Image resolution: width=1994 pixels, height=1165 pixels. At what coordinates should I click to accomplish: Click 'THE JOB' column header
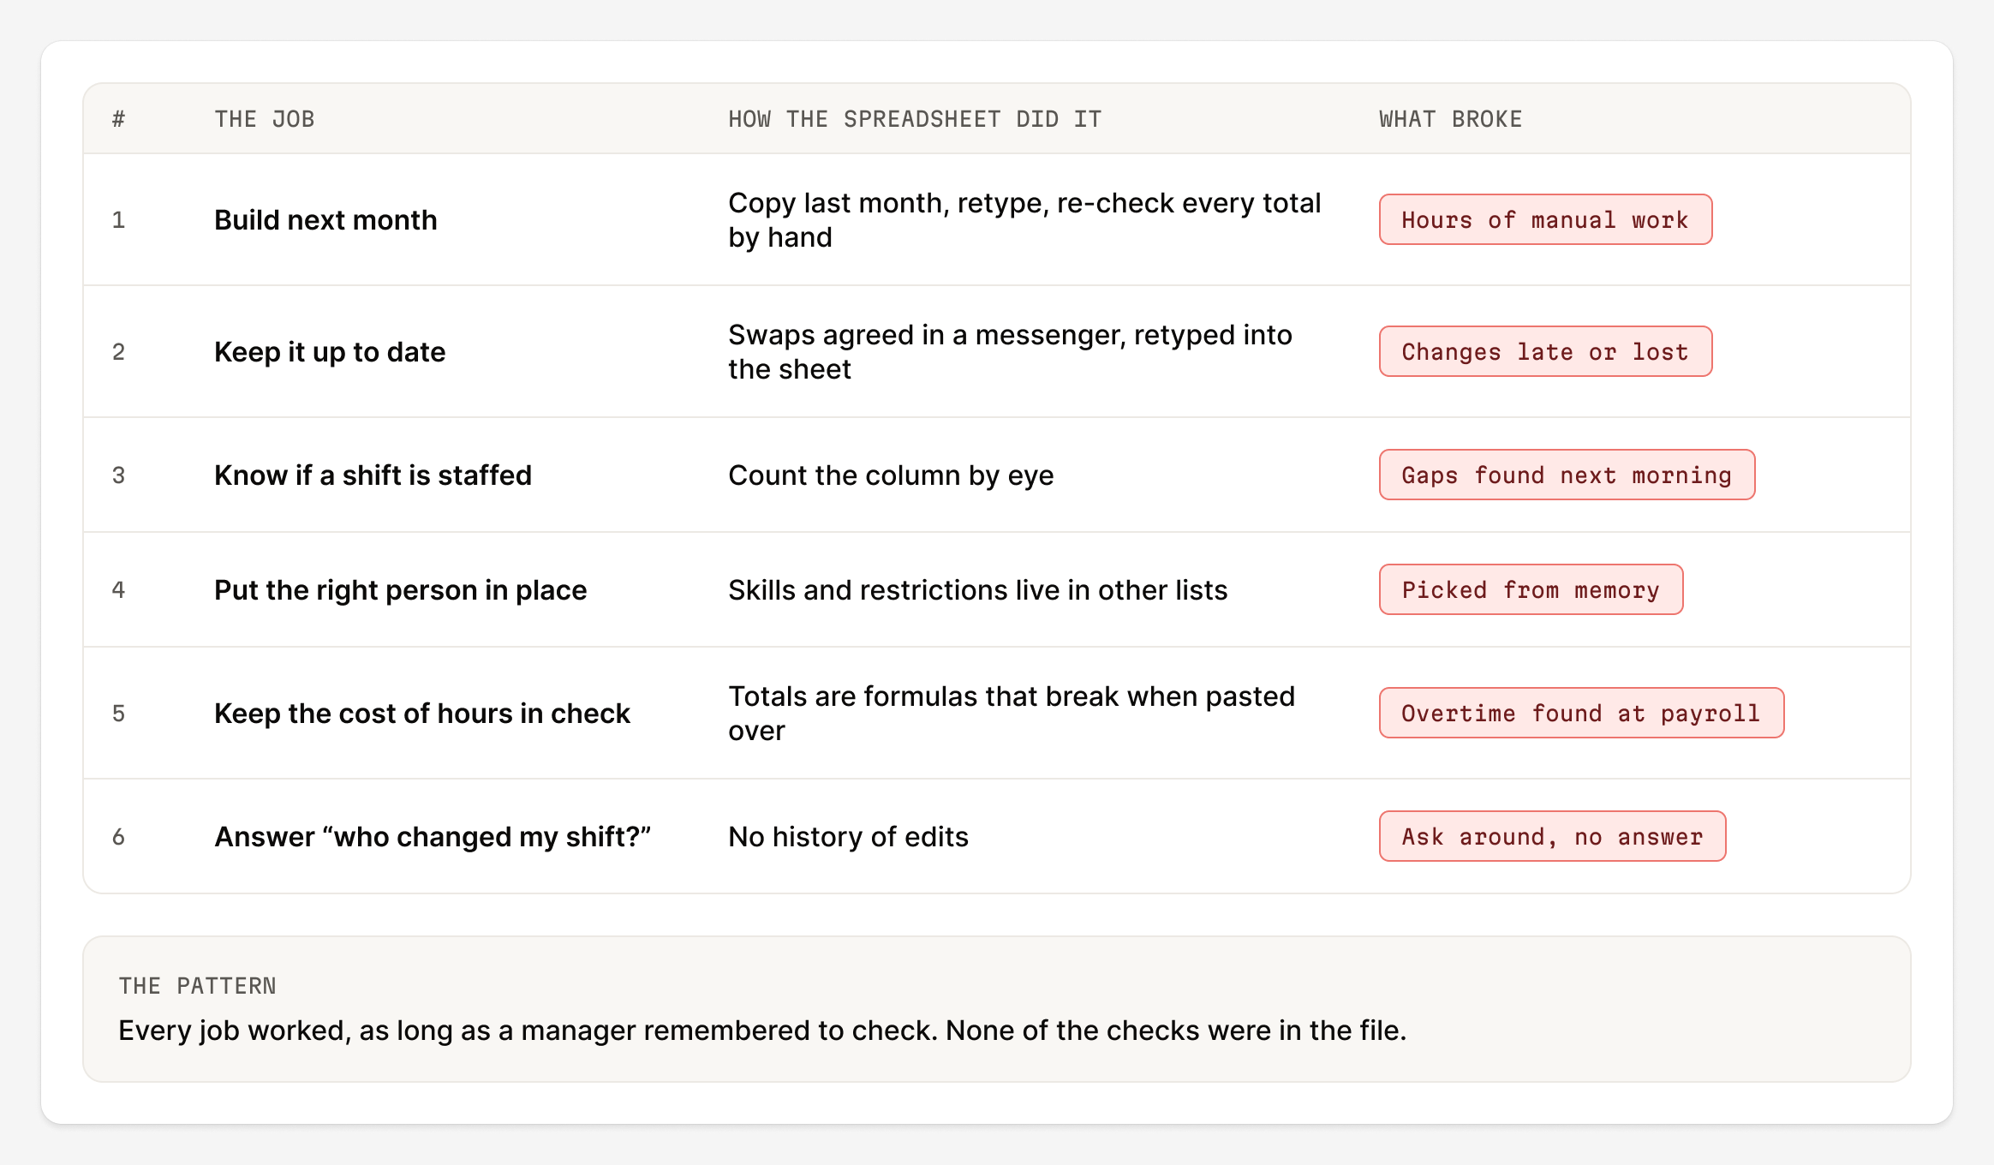[265, 119]
